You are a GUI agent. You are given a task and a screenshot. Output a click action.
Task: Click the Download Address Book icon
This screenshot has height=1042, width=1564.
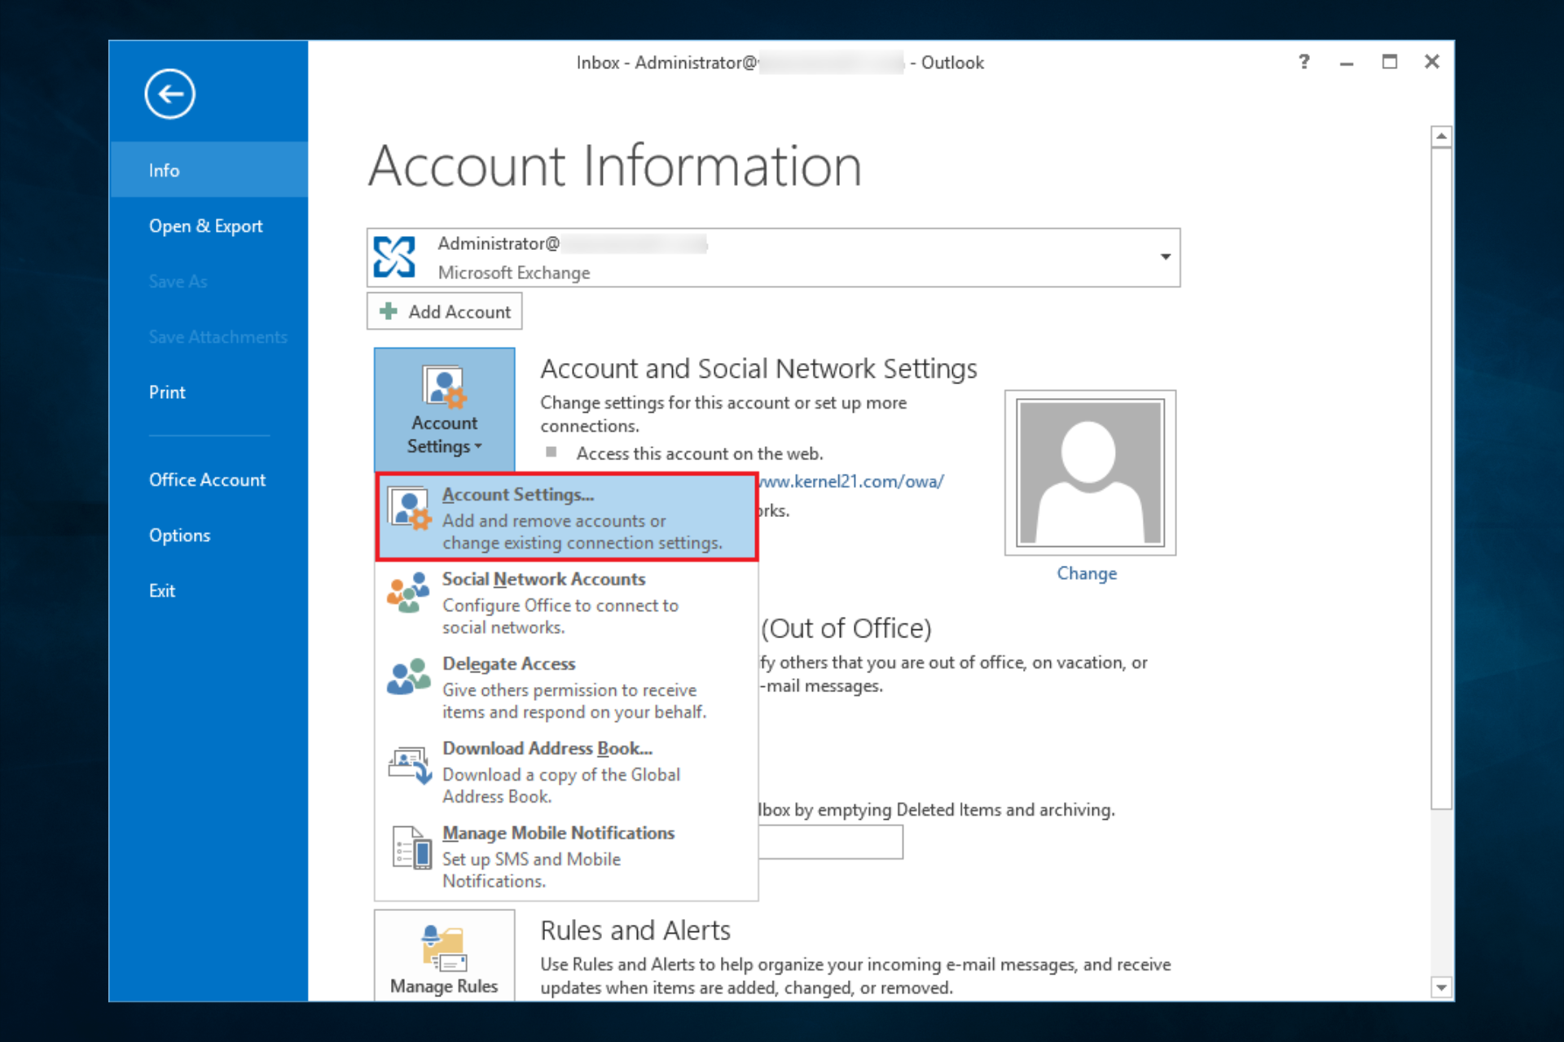410,765
